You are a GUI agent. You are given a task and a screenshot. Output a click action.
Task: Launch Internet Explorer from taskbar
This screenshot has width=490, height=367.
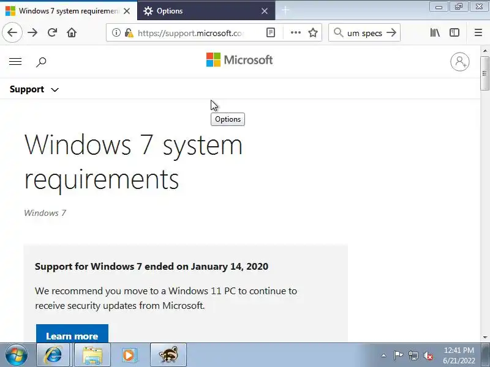pos(53,355)
